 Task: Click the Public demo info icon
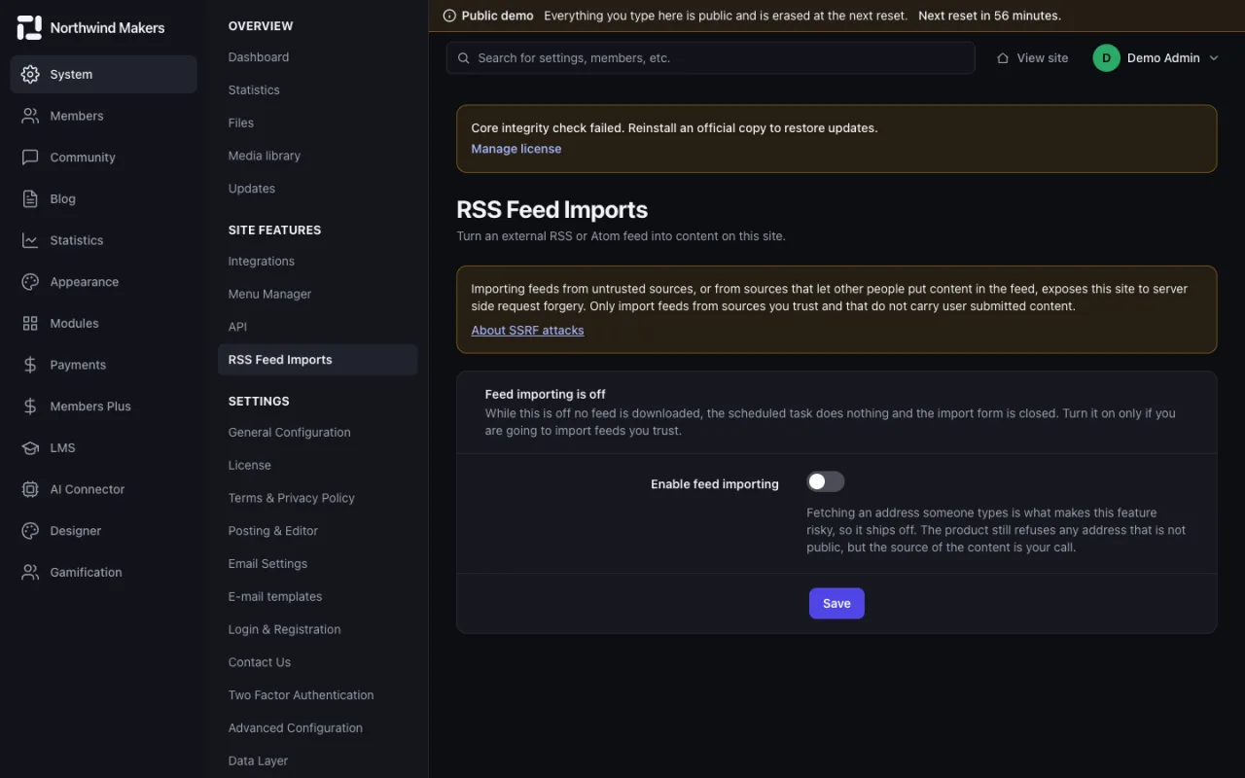(x=449, y=16)
